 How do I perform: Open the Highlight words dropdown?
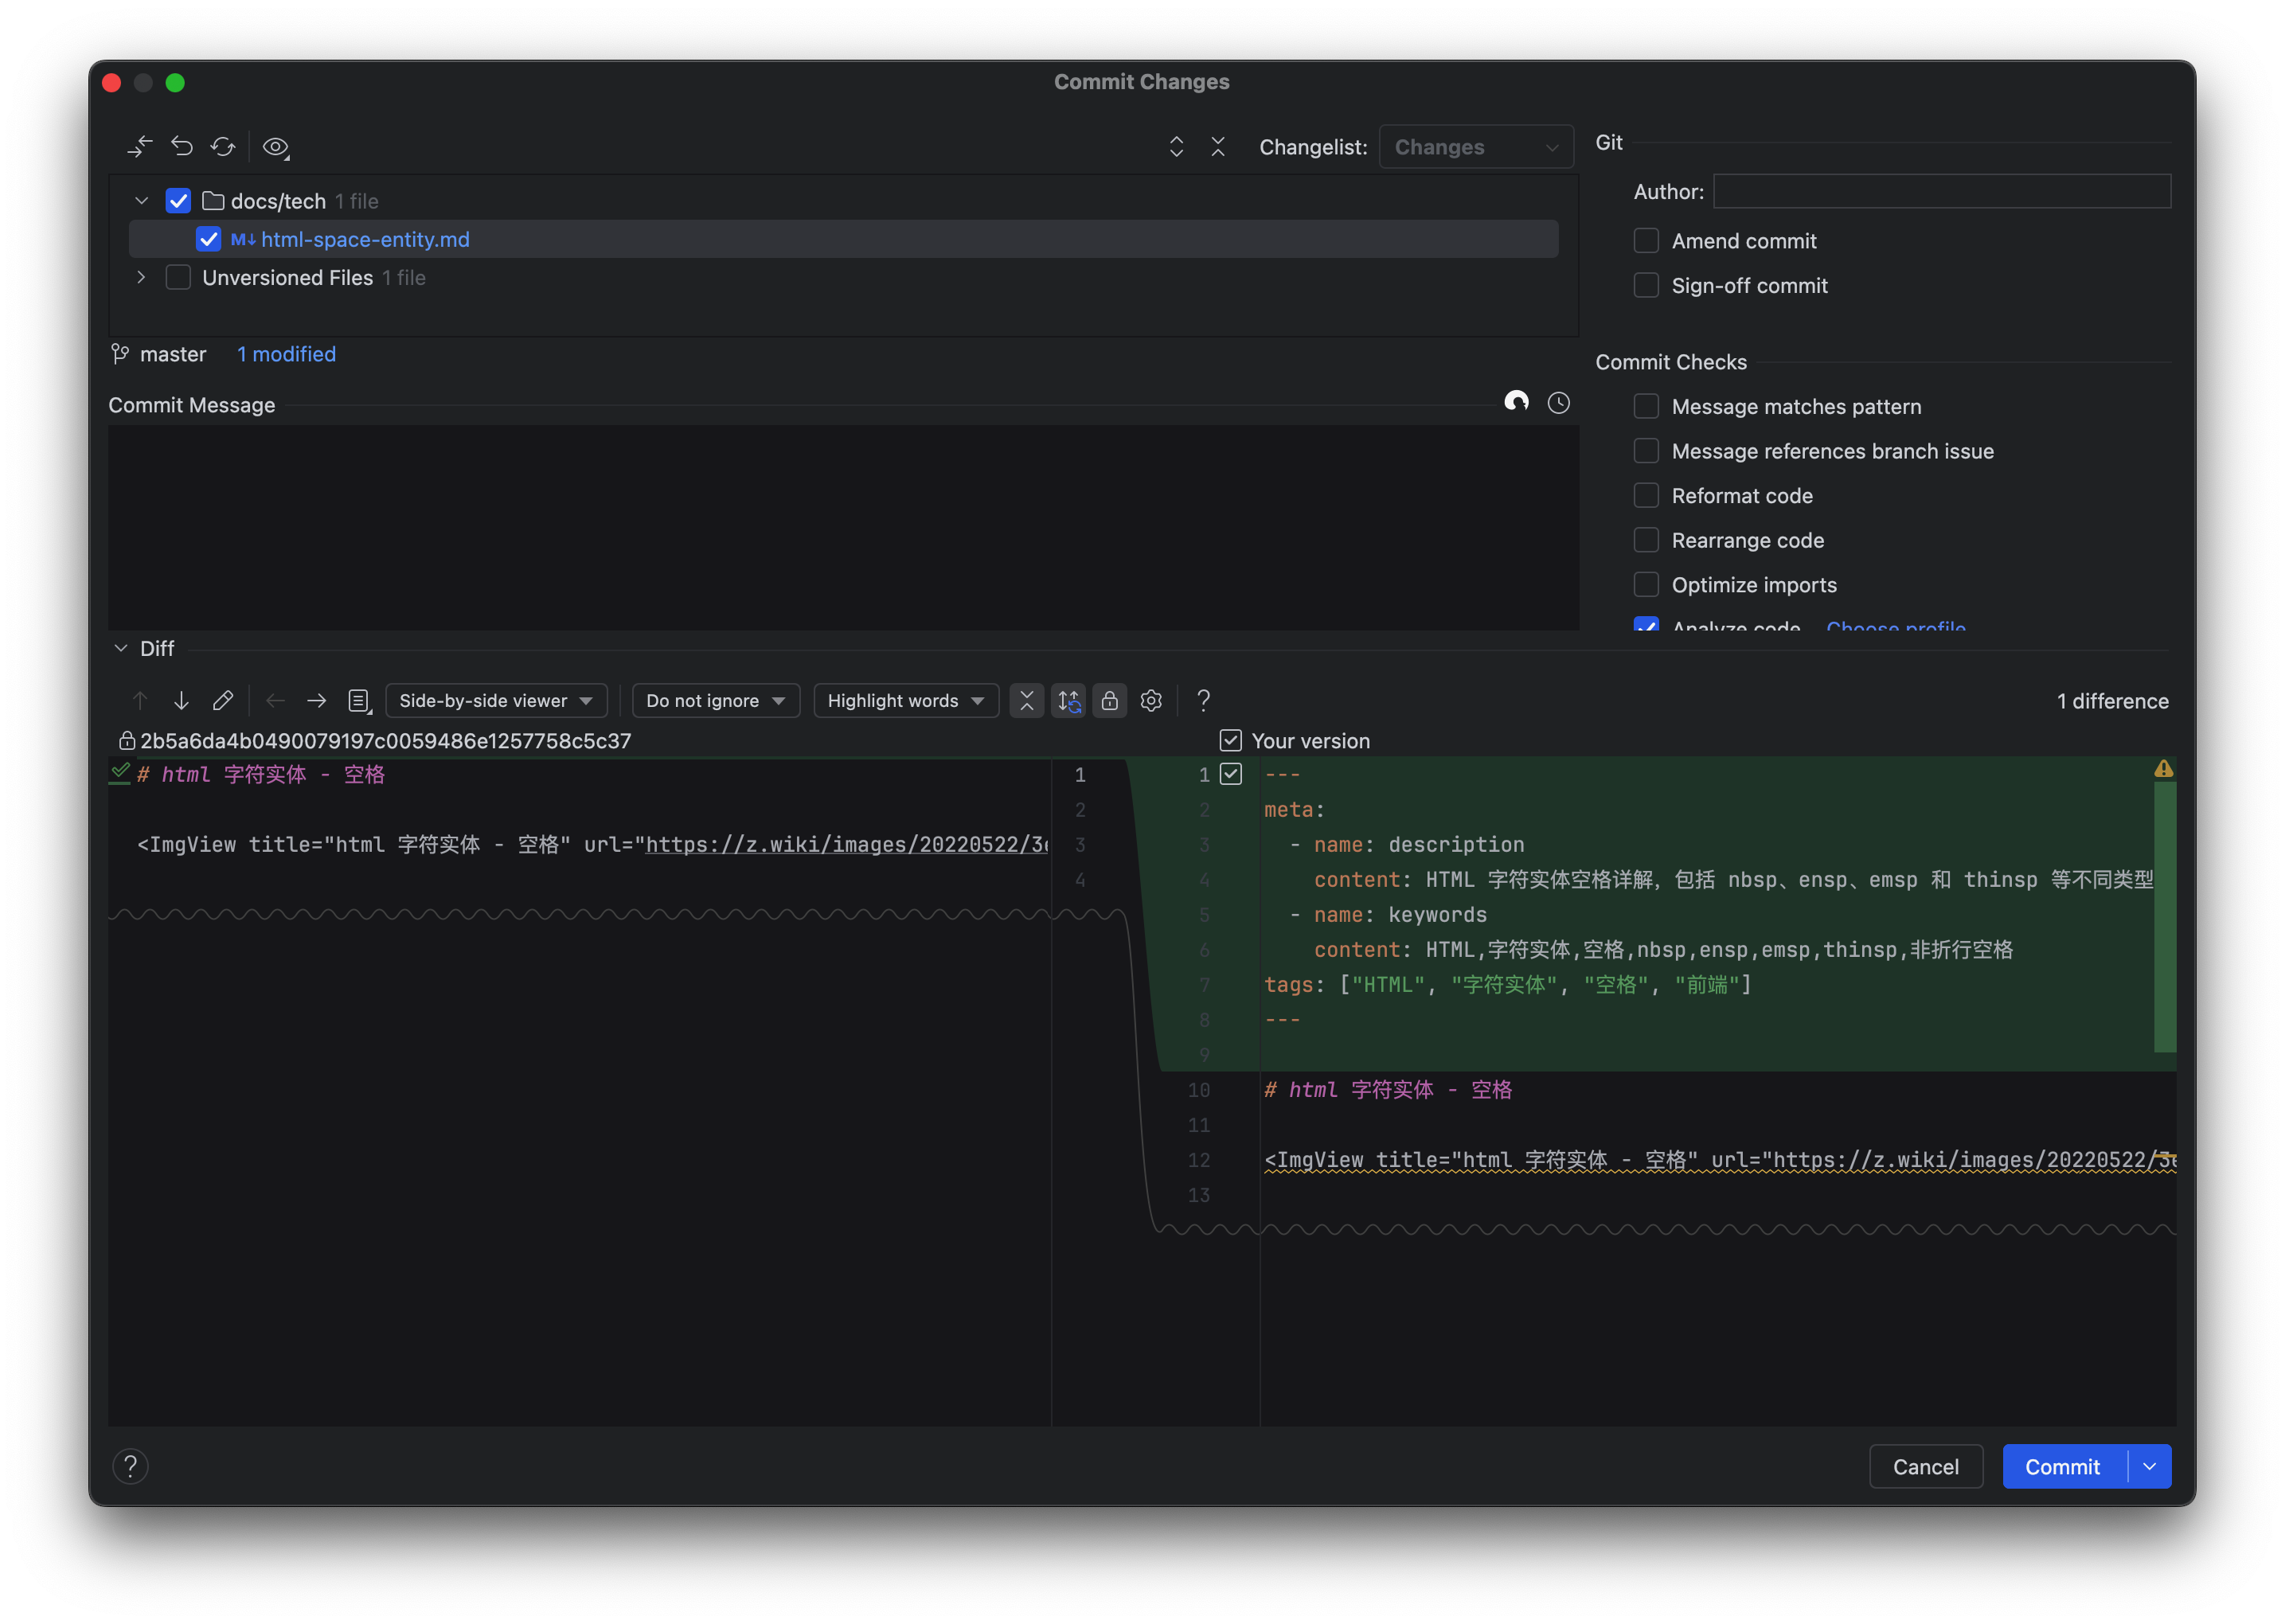point(905,701)
